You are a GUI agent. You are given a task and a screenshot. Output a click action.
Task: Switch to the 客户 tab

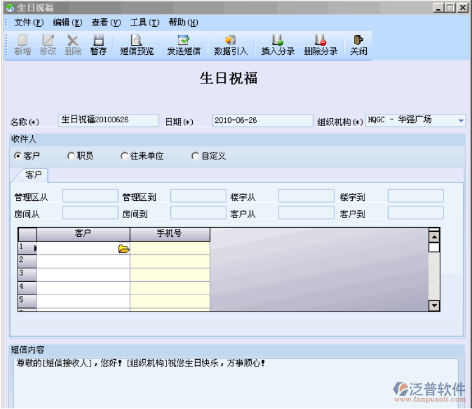point(33,175)
